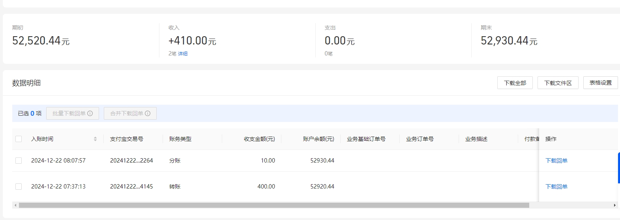Click the 支出 total 0.00元
Image resolution: width=620 pixels, height=220 pixels.
[339, 41]
